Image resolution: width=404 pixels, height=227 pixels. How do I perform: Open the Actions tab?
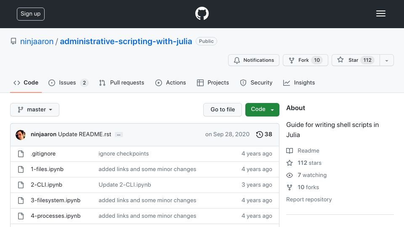[170, 83]
